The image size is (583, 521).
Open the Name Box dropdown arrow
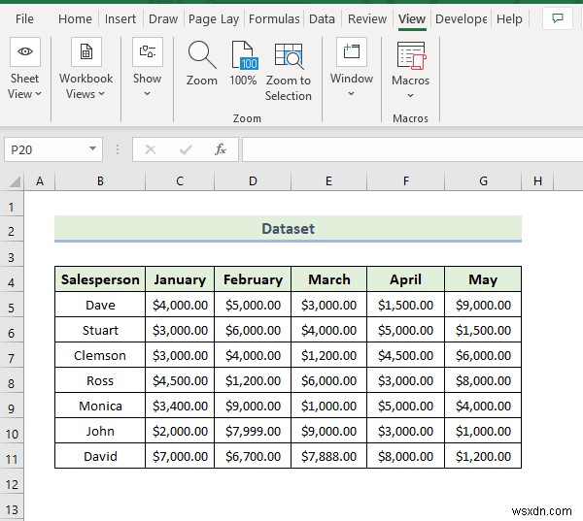coord(92,148)
